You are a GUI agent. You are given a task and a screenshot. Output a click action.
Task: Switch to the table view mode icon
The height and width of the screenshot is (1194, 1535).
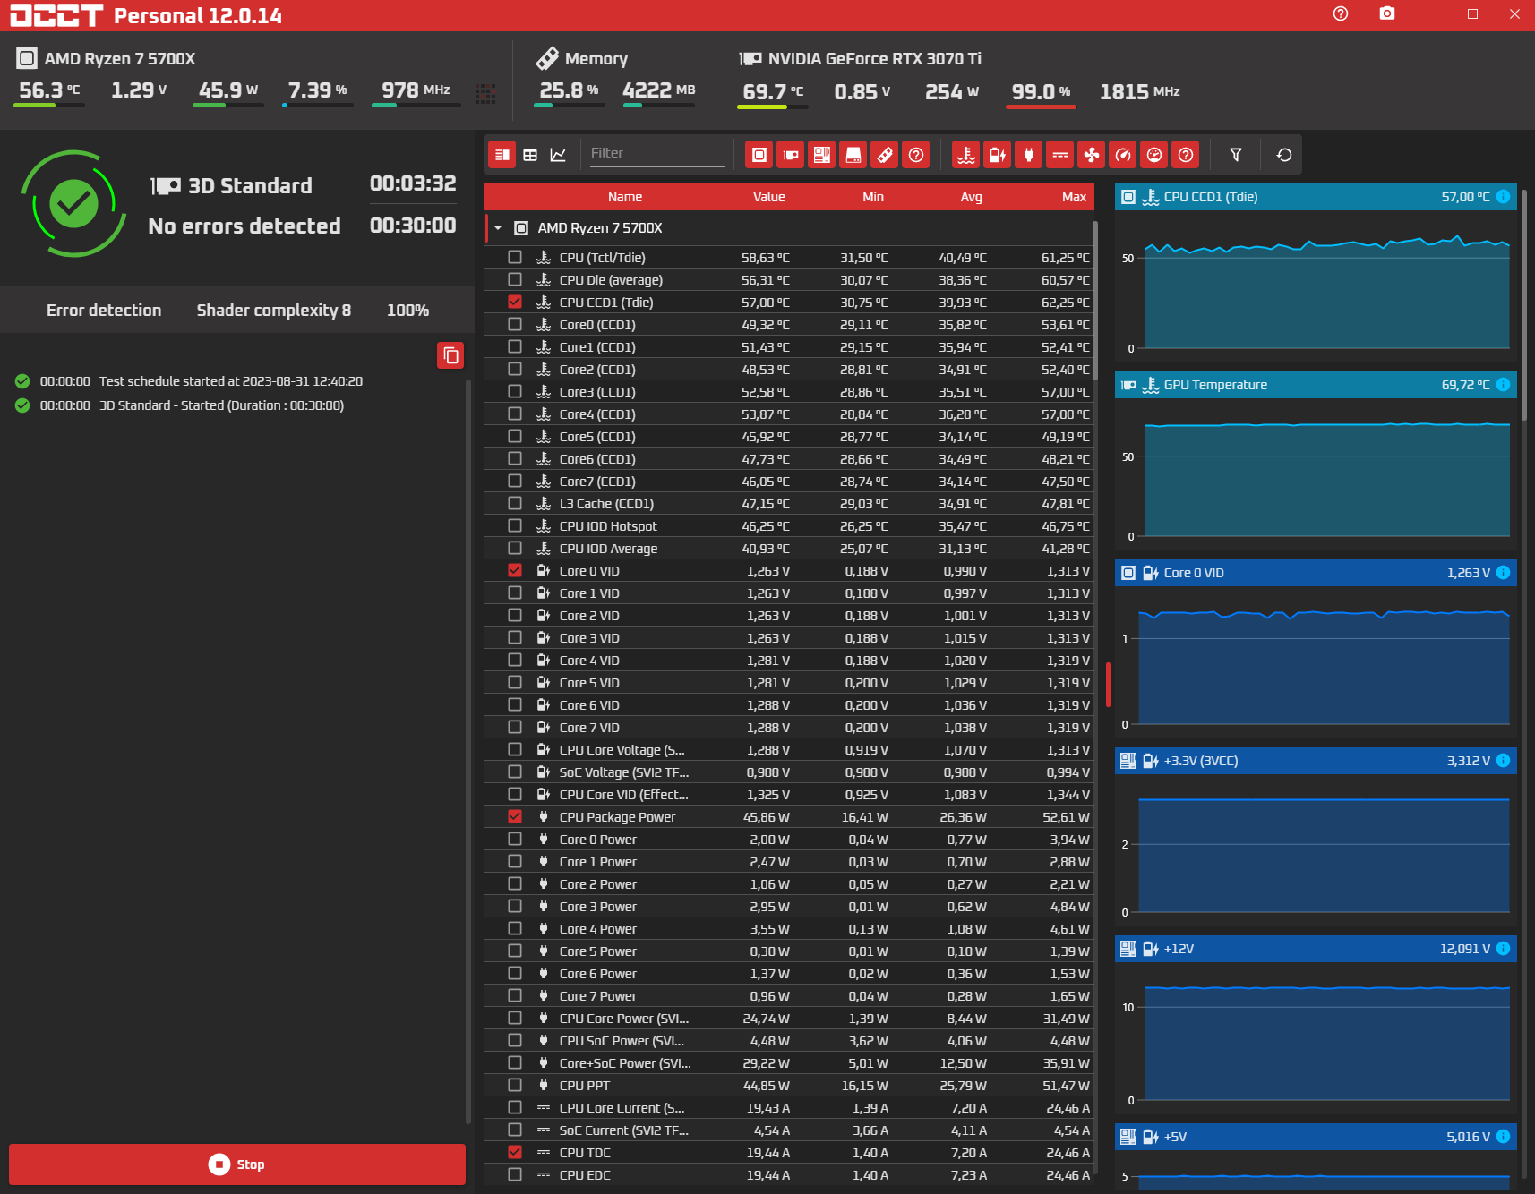click(530, 155)
